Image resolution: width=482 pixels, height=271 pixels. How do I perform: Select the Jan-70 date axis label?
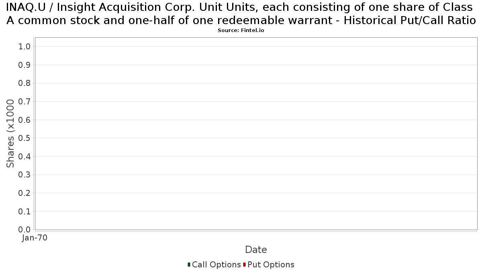(35, 238)
